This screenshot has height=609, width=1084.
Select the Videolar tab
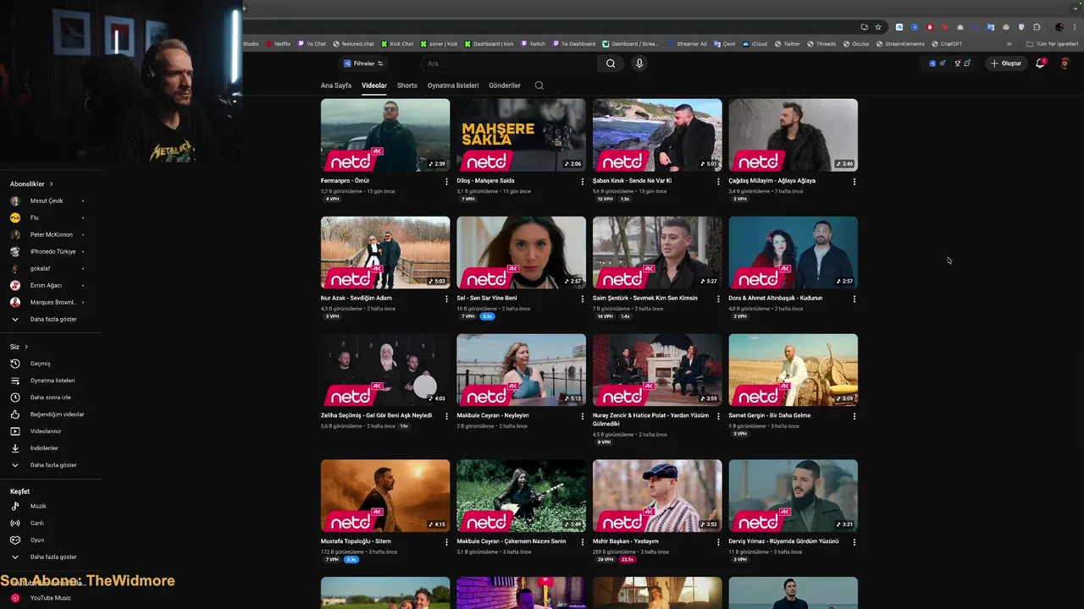pos(374,85)
